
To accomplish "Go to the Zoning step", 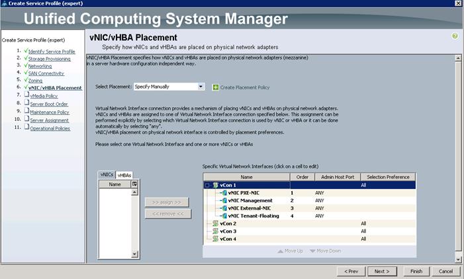I will pyautogui.click(x=35, y=81).
